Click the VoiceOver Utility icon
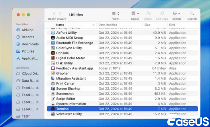210x127 pixels. point(53,114)
